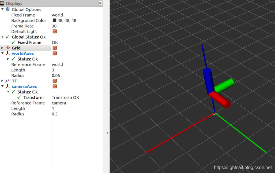Click the thin green world Y-axis line
275x173 pixels.
(x=241, y=133)
